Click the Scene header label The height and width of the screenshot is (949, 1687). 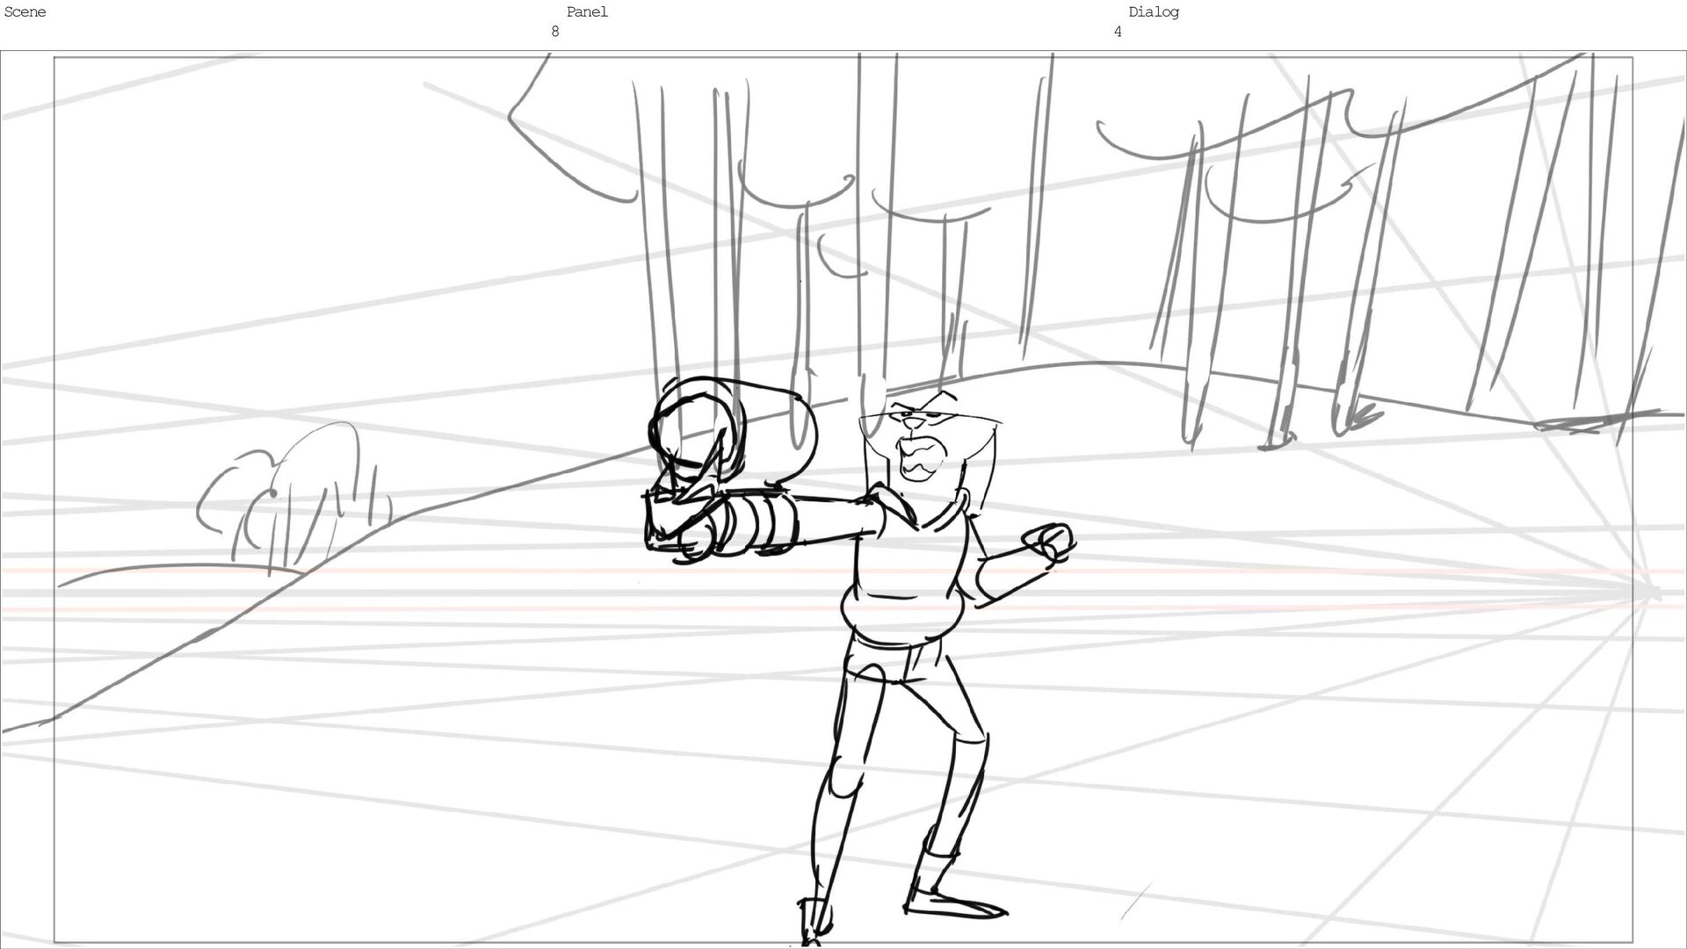(x=25, y=11)
